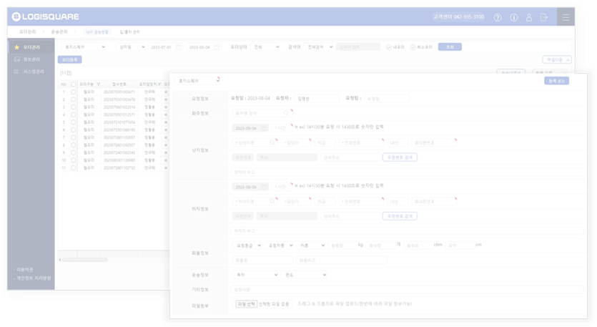Open the 오더상태 전체 dropdown
Image resolution: width=597 pixels, height=327 pixels.
click(266, 47)
